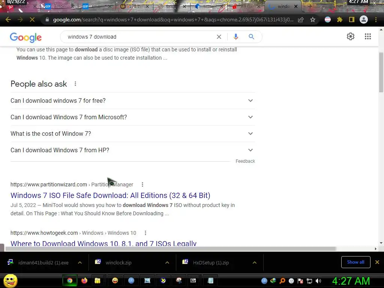This screenshot has width=384, height=288.
Task: Open 'Windows 7 ISO File Safe Download' result
Action: click(x=110, y=195)
